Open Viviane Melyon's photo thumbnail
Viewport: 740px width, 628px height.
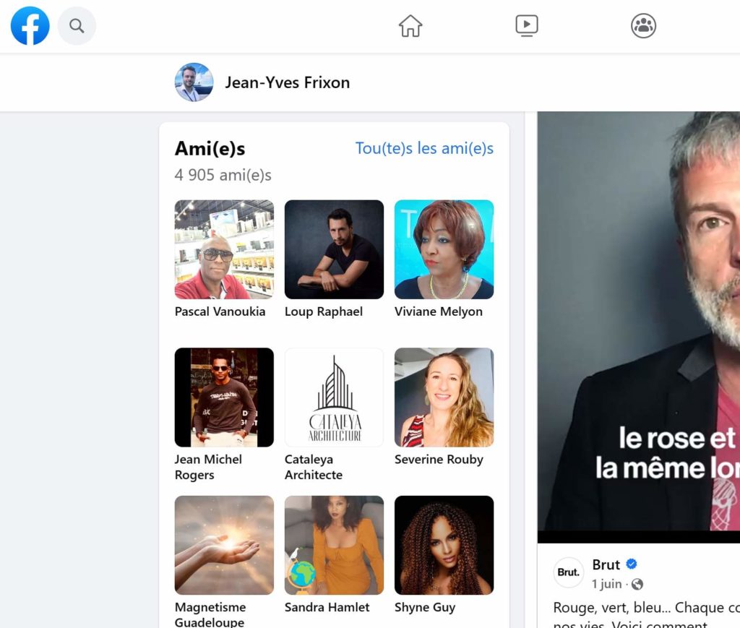coord(444,249)
